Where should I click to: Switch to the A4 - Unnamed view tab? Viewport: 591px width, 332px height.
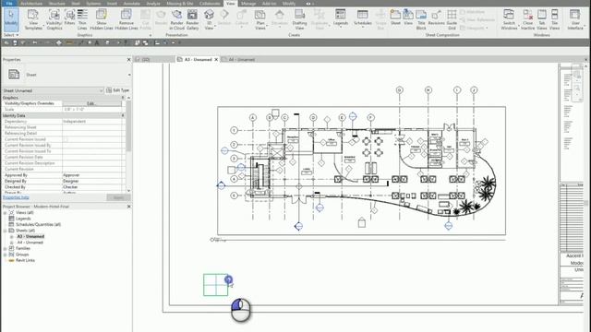(241, 59)
